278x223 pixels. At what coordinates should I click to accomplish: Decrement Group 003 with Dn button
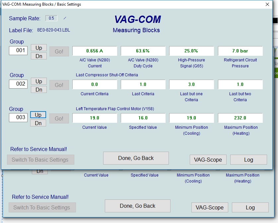(38, 123)
